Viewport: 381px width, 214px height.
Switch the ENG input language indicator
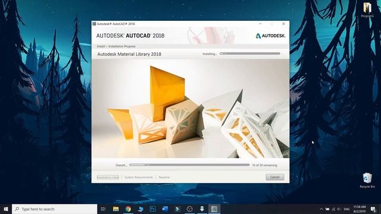[x=346, y=209]
